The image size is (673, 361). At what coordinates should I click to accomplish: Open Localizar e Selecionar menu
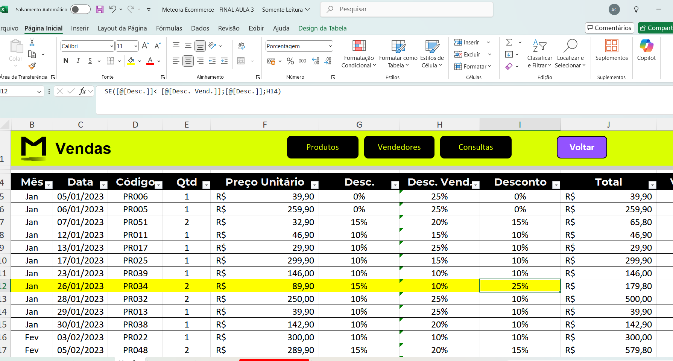click(x=570, y=54)
